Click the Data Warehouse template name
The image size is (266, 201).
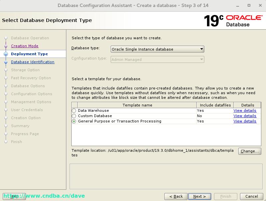click(x=93, y=110)
